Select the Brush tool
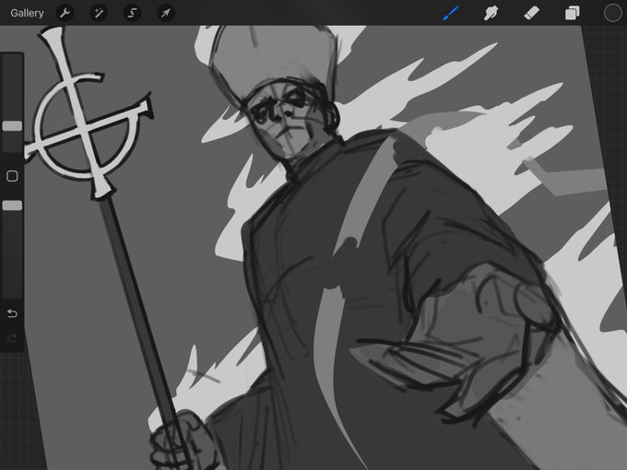 [451, 13]
